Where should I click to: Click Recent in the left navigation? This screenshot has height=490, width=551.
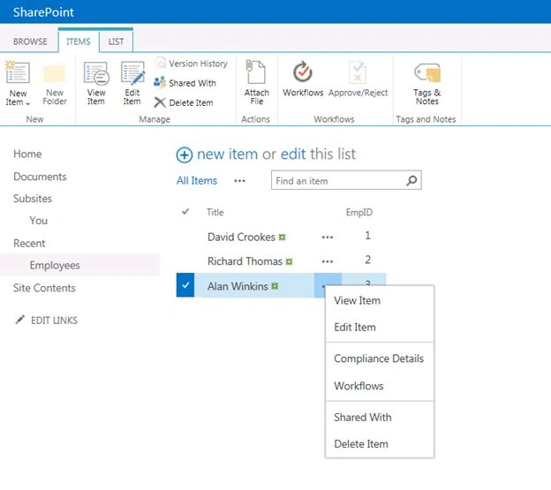tap(29, 243)
